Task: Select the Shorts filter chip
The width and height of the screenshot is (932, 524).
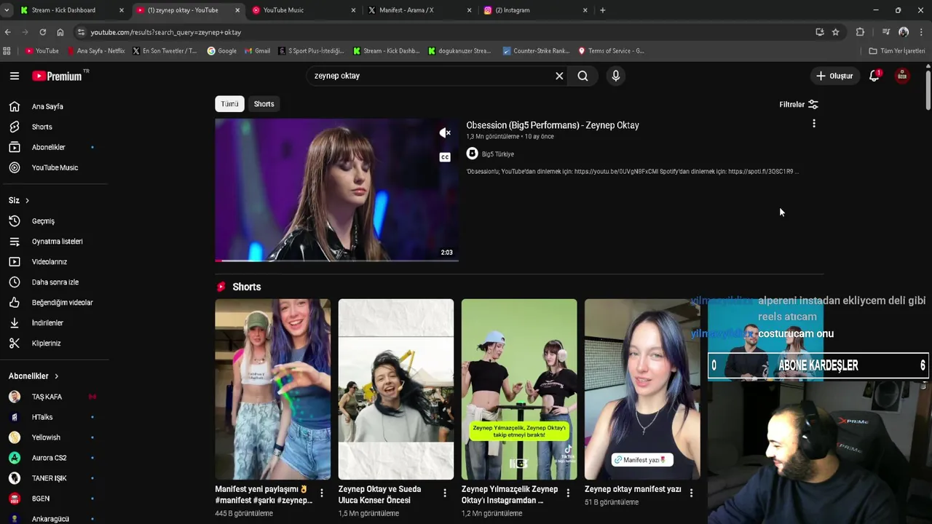Action: pyautogui.click(x=264, y=104)
